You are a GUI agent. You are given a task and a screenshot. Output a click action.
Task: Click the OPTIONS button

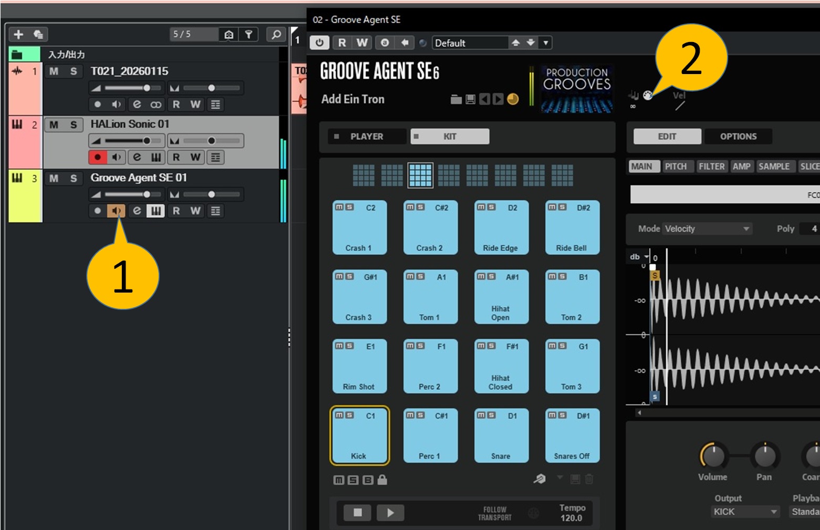(738, 137)
